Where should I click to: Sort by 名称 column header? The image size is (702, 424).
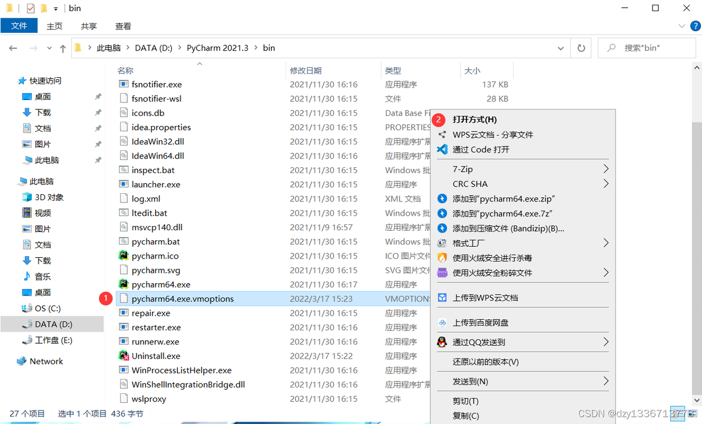pos(125,70)
